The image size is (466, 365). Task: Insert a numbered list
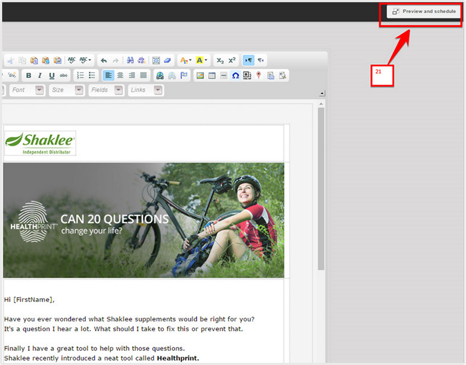[80, 76]
